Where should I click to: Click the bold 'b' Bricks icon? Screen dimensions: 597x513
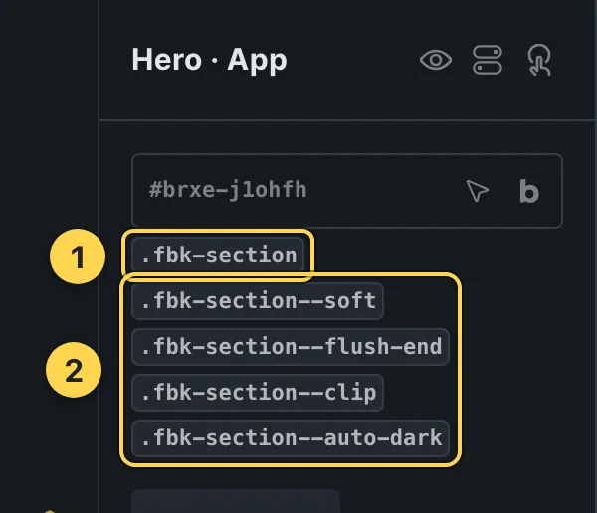click(529, 191)
